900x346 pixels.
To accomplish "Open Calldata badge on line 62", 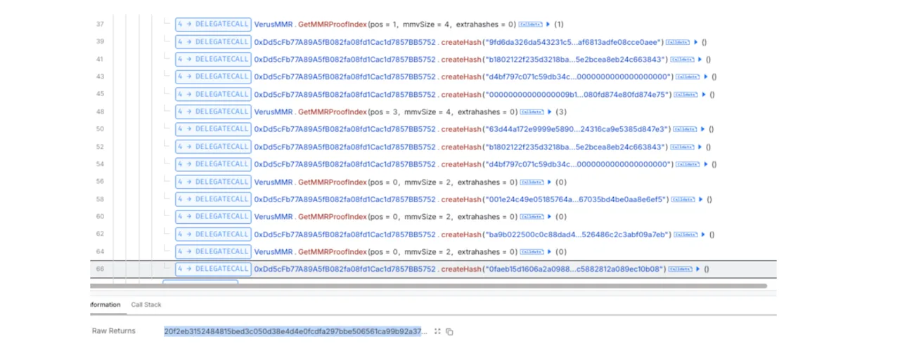I will pos(685,234).
